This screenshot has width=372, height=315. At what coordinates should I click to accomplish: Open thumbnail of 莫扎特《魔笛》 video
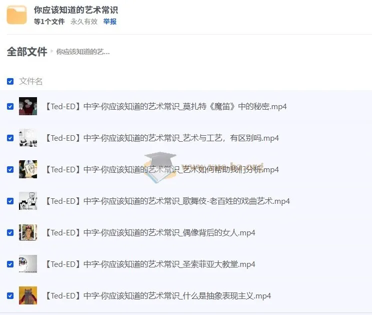(x=28, y=106)
